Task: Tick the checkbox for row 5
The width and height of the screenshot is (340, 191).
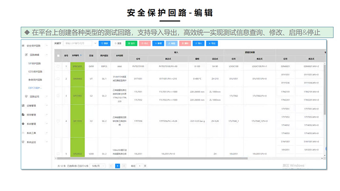Action: click(x=58, y=154)
